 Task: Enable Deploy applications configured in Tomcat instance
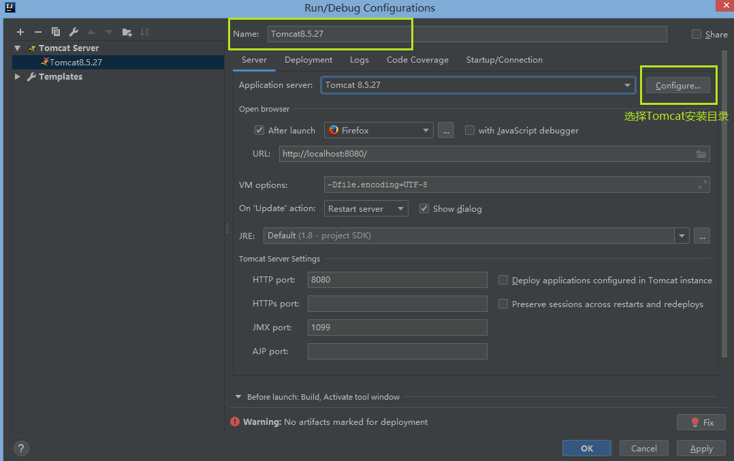[503, 280]
